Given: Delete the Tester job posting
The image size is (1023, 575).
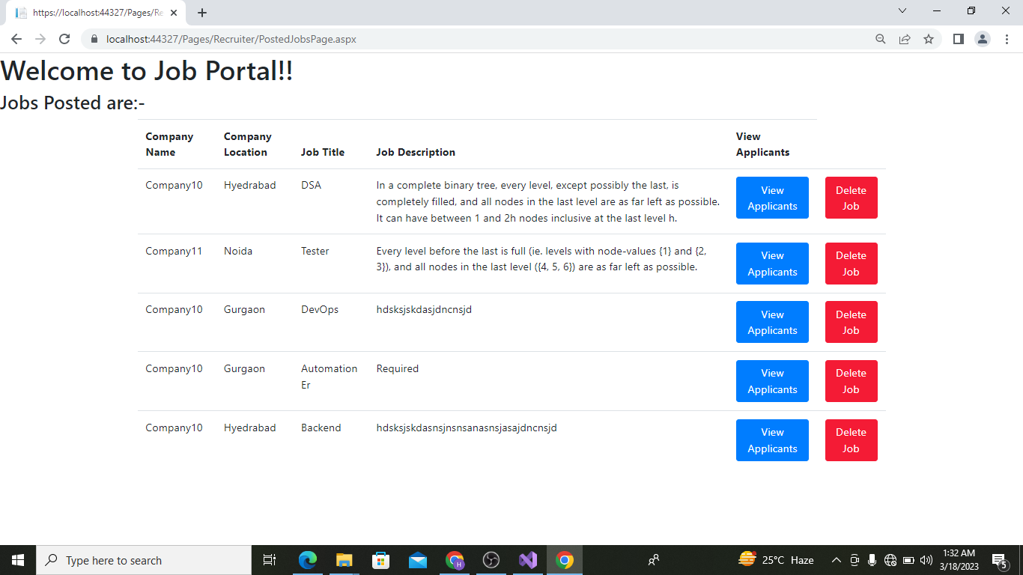Looking at the screenshot, I should [851, 264].
